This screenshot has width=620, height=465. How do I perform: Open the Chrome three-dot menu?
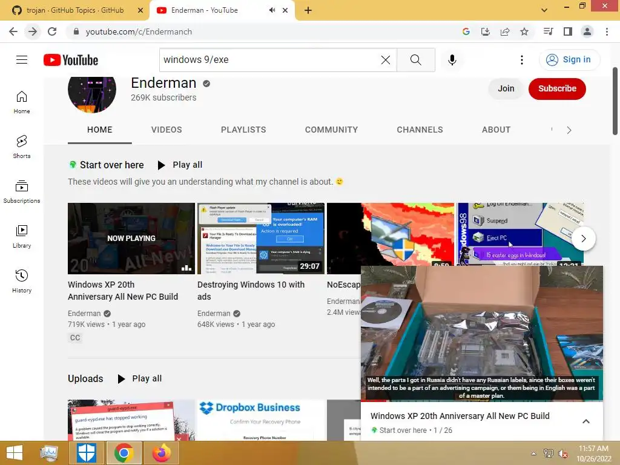[x=607, y=31]
